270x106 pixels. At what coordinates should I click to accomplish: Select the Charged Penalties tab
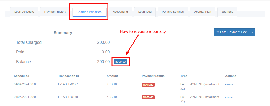pyautogui.click(x=89, y=12)
